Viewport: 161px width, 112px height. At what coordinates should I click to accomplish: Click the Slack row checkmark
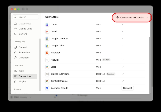coord(123,67)
